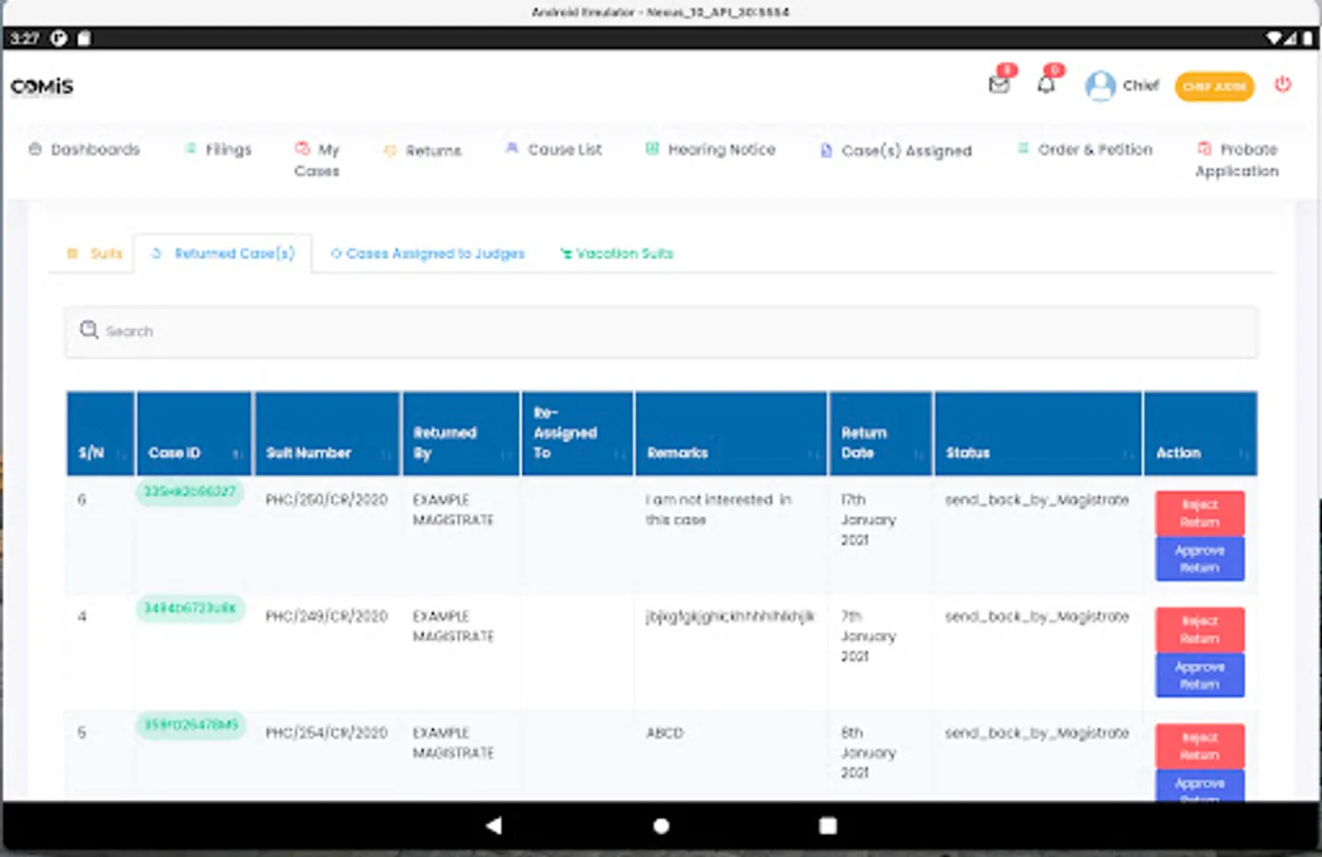Tap the Android home circle button
1322x857 pixels.
point(661,826)
